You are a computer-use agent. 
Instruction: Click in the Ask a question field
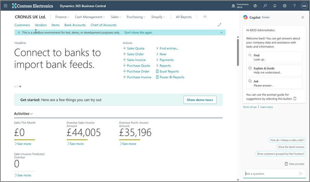[270, 173]
